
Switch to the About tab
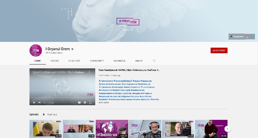139,61
